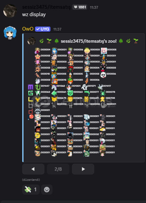Click the yellow duck emoji with 000001

(x=38, y=135)
